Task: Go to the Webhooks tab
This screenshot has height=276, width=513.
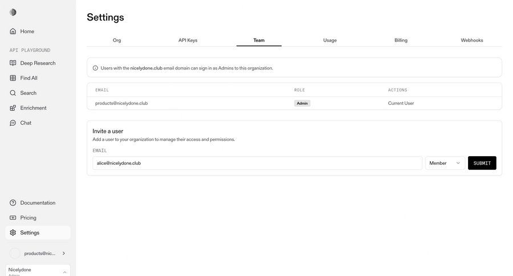Action: (472, 40)
